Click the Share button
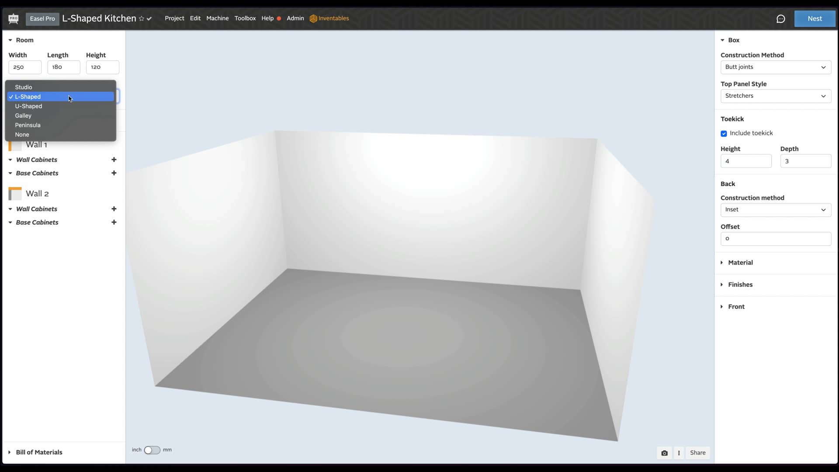This screenshot has height=472, width=839. 697,452
